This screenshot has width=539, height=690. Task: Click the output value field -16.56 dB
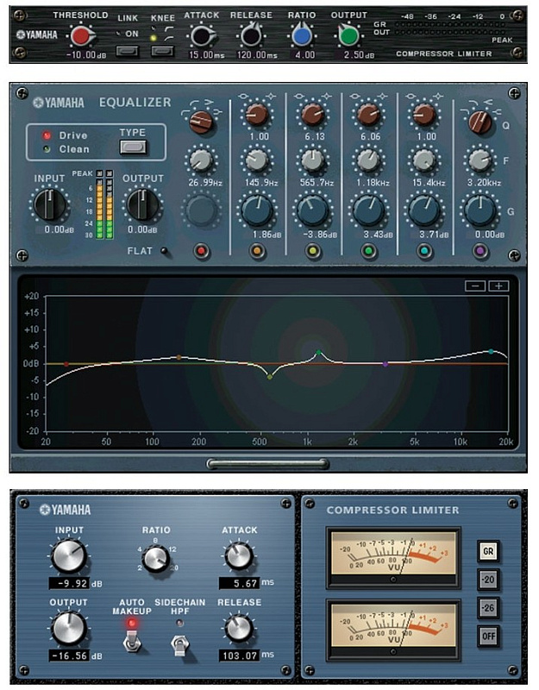[70, 655]
